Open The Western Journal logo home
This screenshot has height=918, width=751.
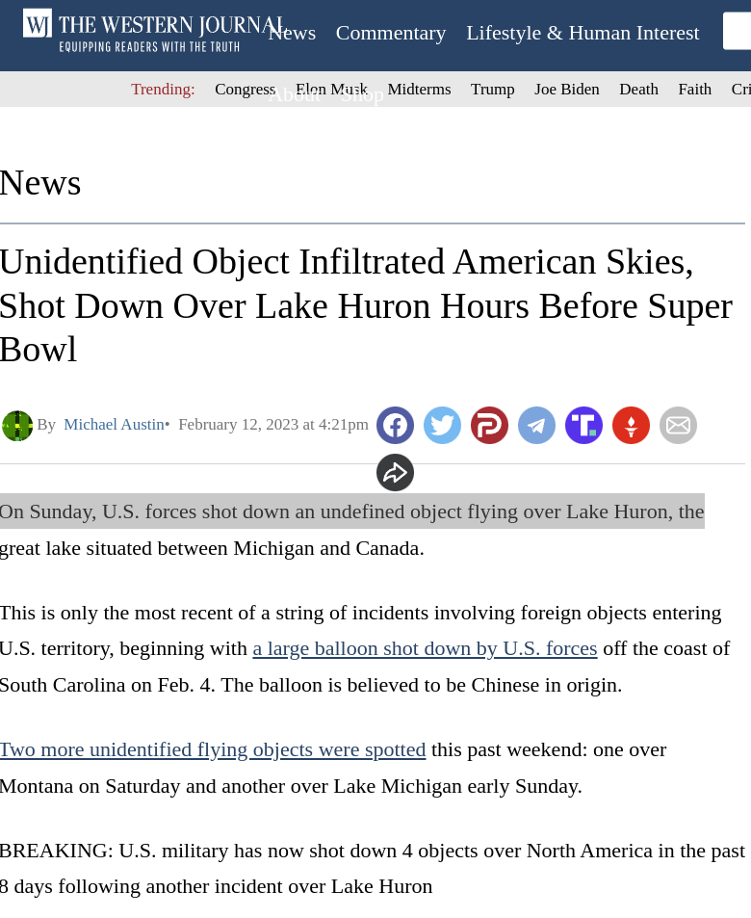coord(154,31)
